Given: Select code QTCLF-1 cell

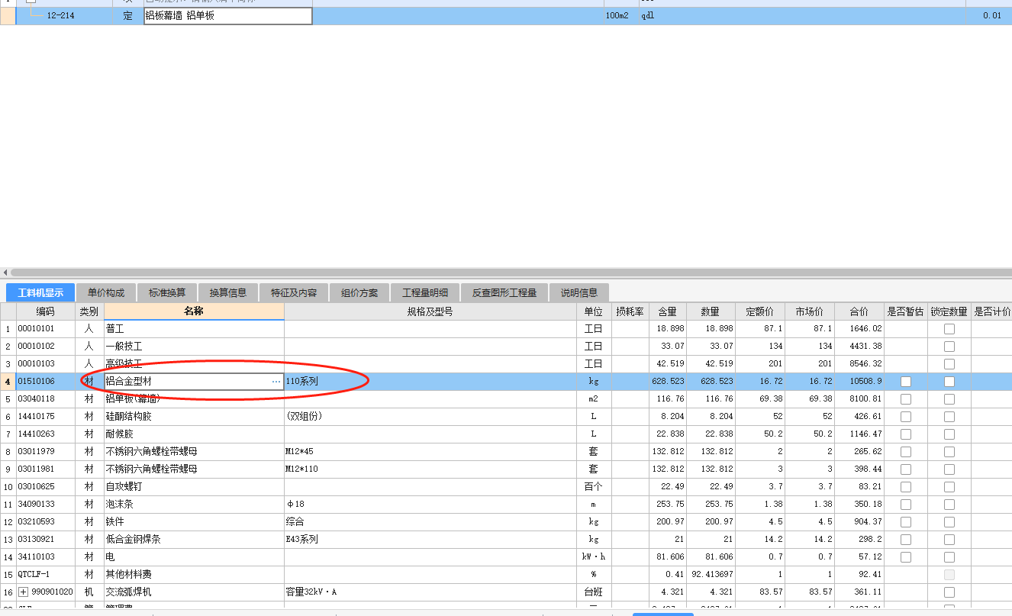Looking at the screenshot, I should 46,575.
